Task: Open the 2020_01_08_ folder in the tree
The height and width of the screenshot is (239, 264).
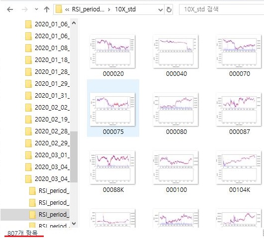Action: [47, 48]
